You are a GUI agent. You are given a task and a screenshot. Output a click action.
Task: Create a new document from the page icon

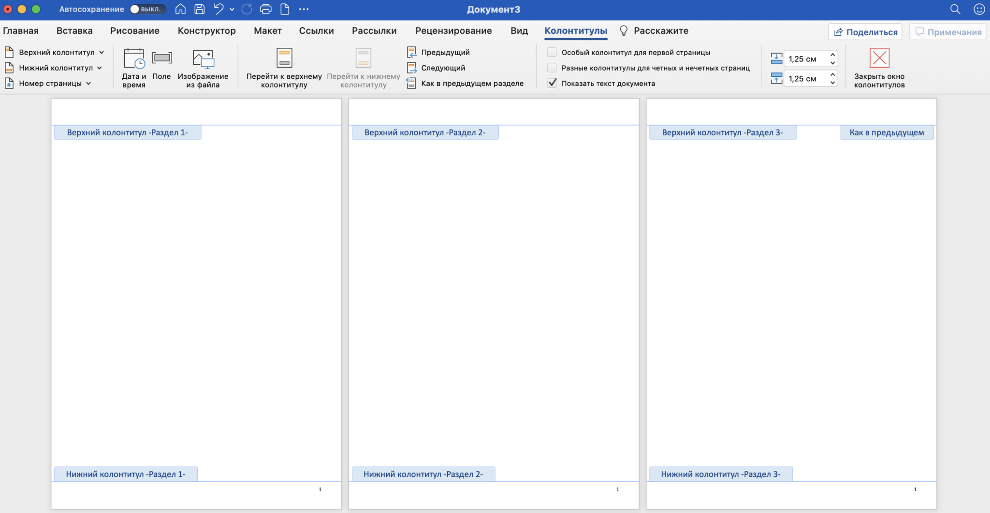click(285, 9)
